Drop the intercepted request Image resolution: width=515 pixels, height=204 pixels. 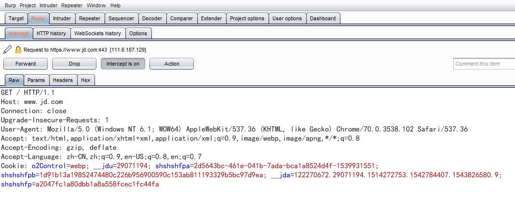coord(74,64)
